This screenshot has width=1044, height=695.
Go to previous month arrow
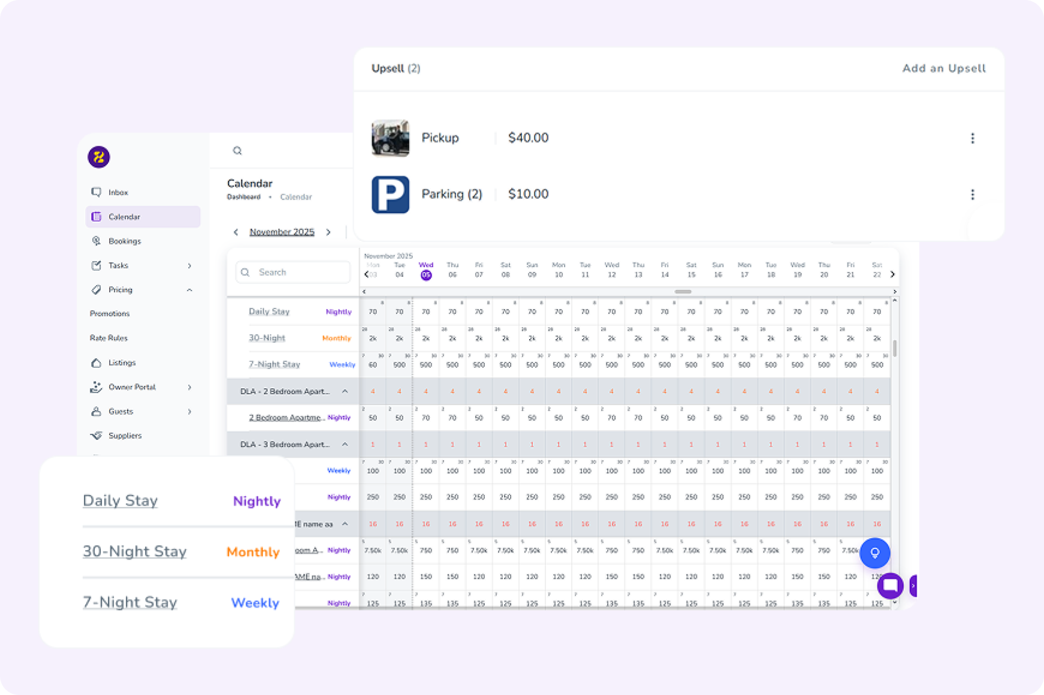[x=236, y=232]
